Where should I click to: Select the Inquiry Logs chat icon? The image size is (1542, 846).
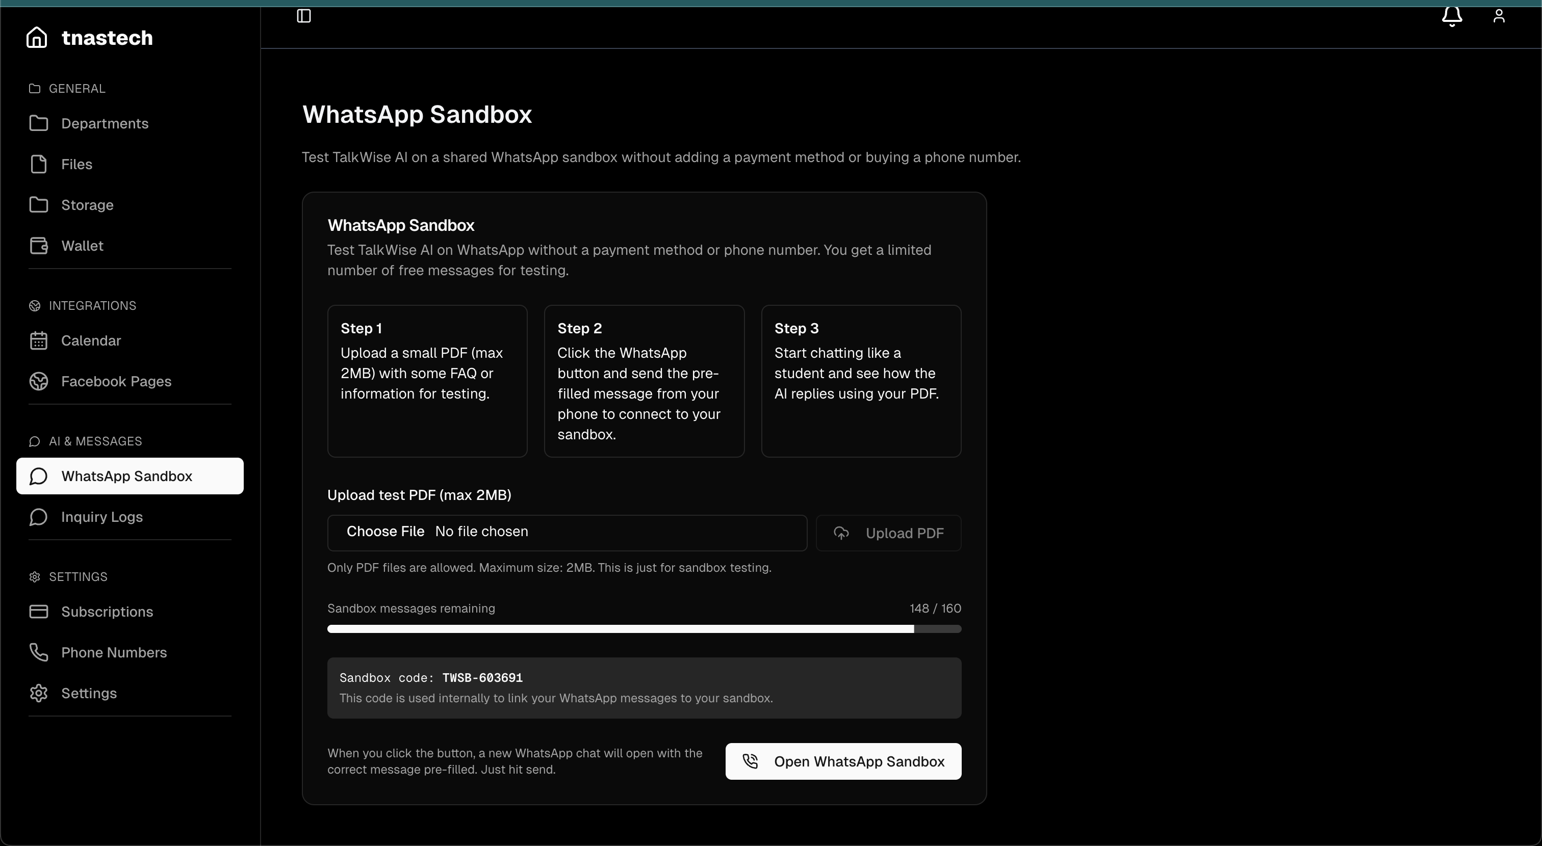click(38, 517)
